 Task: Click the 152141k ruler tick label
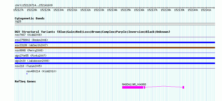[x=206, y=10]
